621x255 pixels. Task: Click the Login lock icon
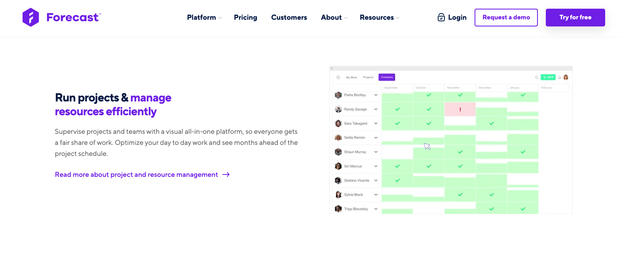coord(441,17)
